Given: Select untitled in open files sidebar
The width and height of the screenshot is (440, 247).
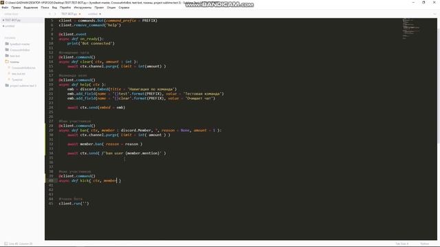Looking at the screenshot, I should pos(10,26).
